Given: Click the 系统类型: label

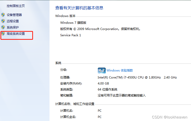Looking at the screenshot, I should click(66, 89).
